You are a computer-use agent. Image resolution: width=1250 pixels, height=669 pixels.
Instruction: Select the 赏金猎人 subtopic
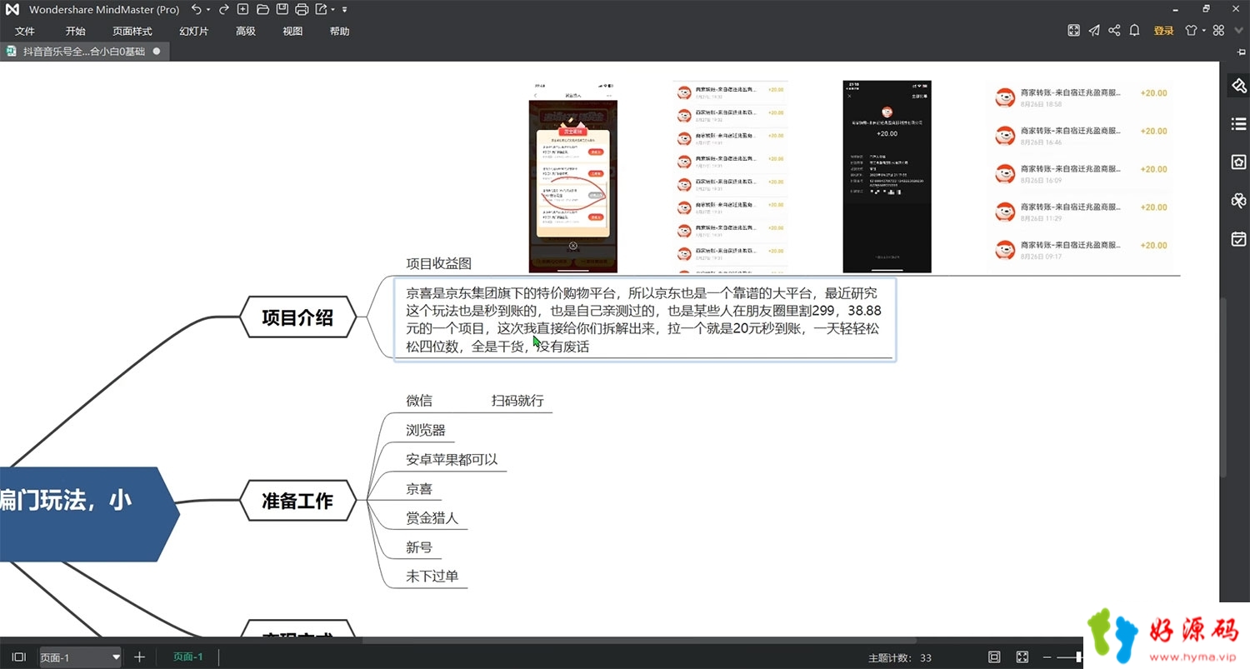click(432, 518)
